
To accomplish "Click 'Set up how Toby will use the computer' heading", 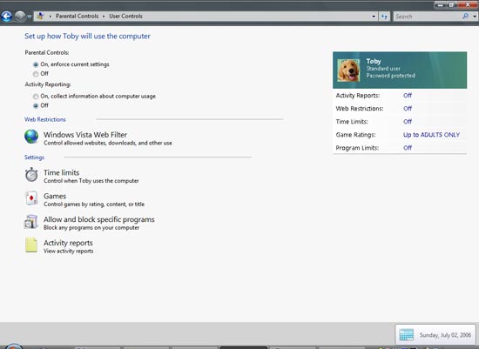I will (87, 36).
